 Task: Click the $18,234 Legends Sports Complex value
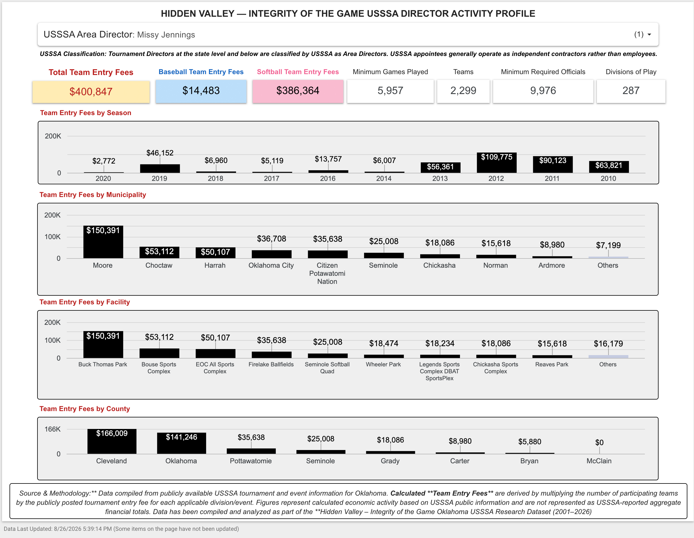point(440,343)
